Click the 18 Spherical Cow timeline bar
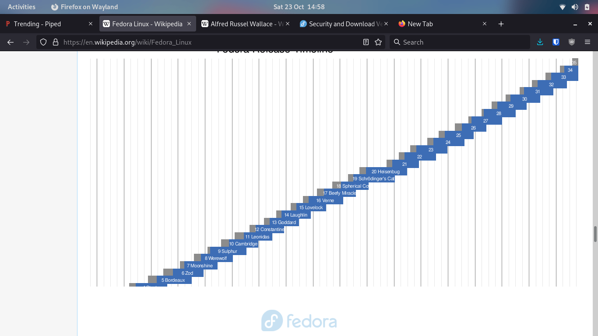This screenshot has height=336, width=598. click(355, 186)
